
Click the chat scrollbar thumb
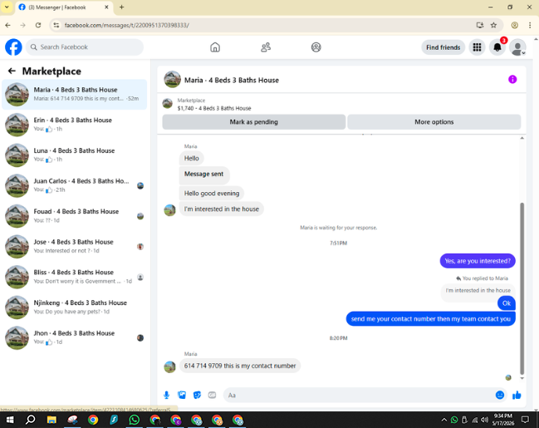[x=522, y=288]
